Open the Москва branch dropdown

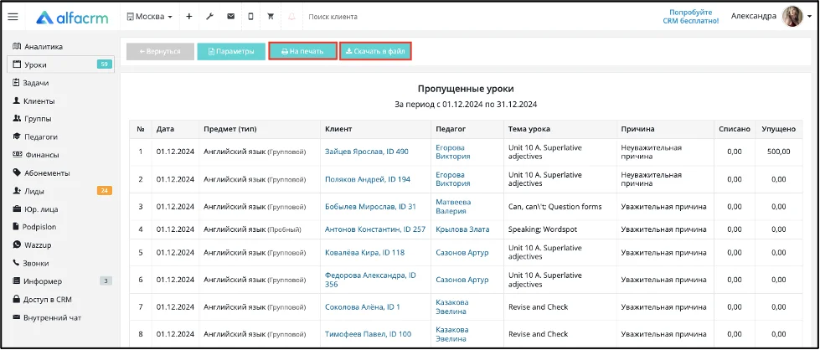[x=150, y=17]
